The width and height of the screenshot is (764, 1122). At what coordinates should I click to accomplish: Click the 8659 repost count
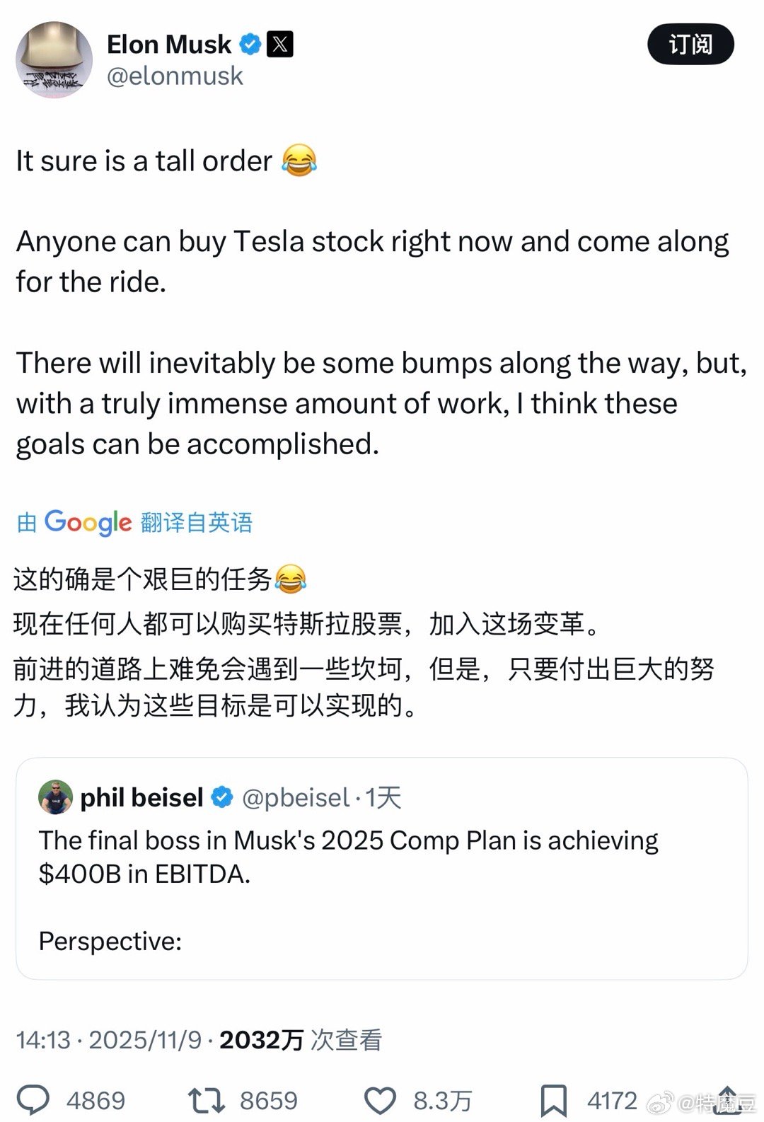coord(268,1101)
